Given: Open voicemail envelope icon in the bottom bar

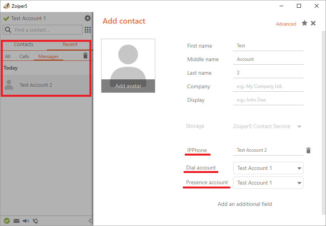Looking at the screenshot, I should pyautogui.click(x=16, y=221).
